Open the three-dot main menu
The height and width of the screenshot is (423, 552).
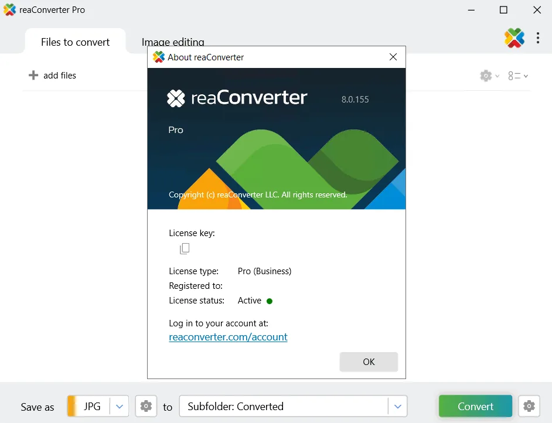tap(537, 37)
